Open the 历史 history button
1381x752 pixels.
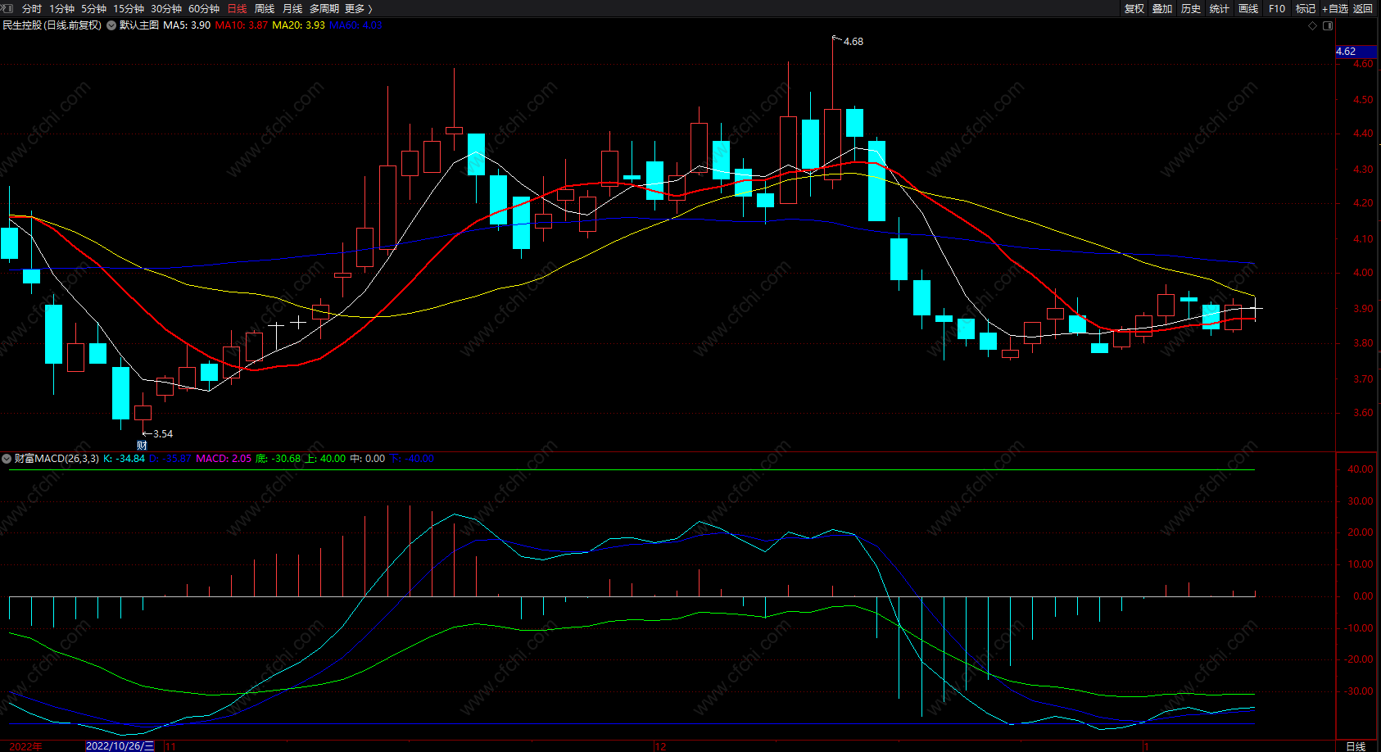click(1191, 9)
